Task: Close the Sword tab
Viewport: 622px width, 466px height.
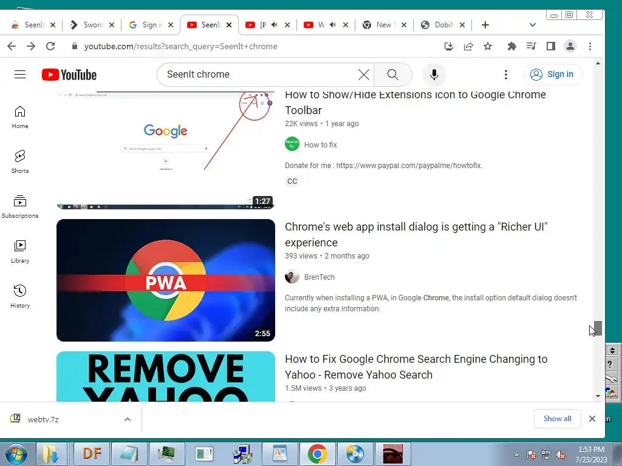Action: (112, 25)
